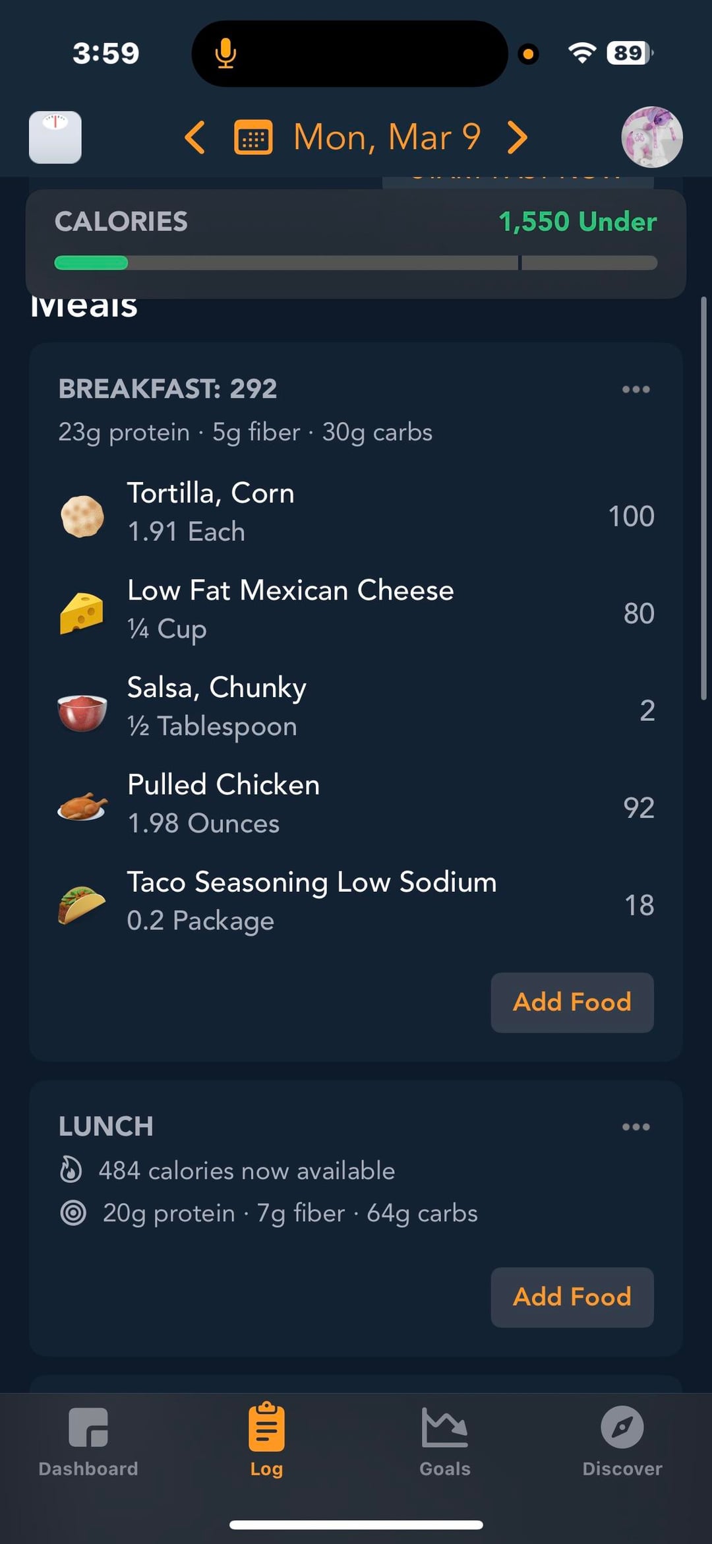Screen dimensions: 712x1544
Task: Open the Dashboard tab
Action: (88, 1441)
